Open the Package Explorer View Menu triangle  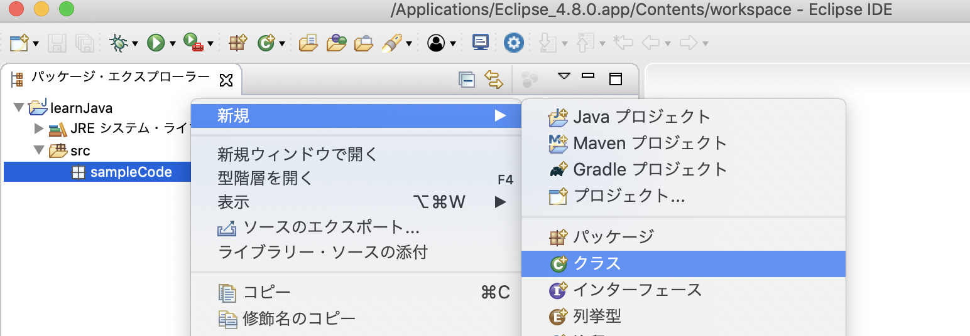pos(564,76)
